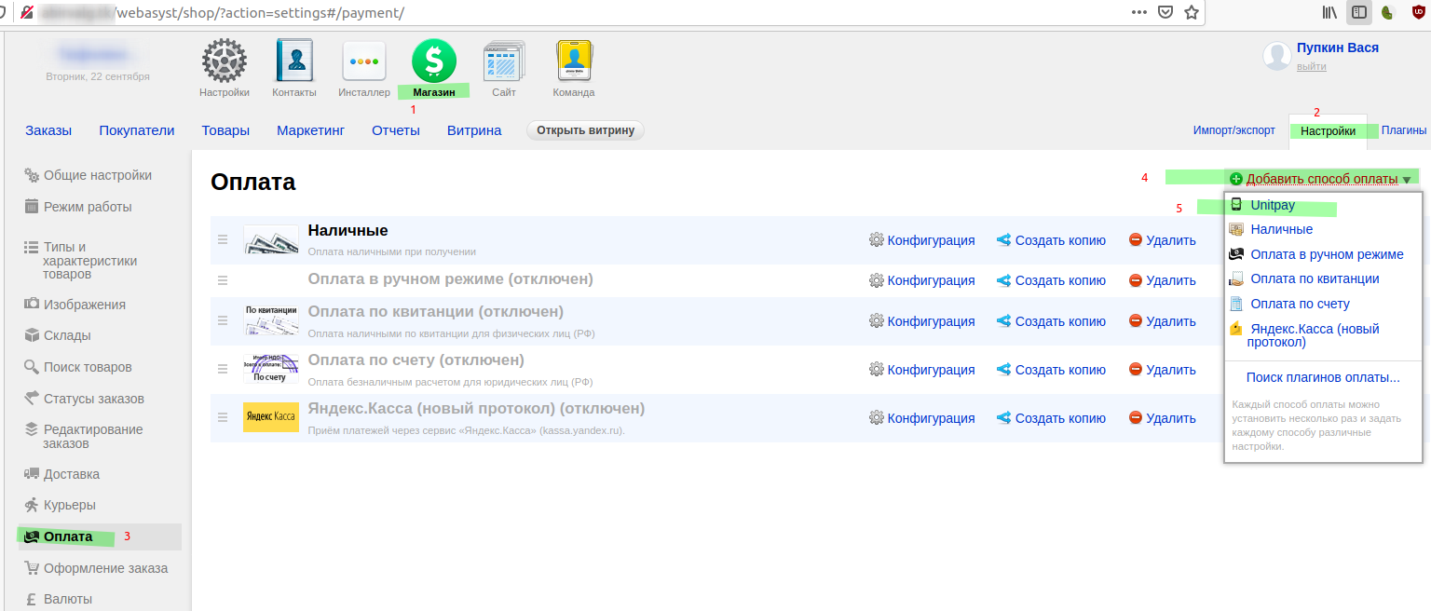The width and height of the screenshot is (1431, 611).
Task: Click the Firefox bookmark star icon
Action: tap(1191, 12)
